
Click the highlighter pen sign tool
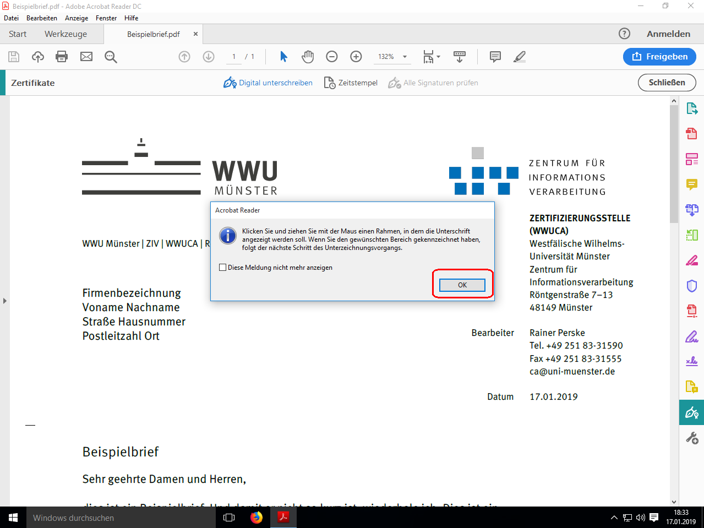519,57
